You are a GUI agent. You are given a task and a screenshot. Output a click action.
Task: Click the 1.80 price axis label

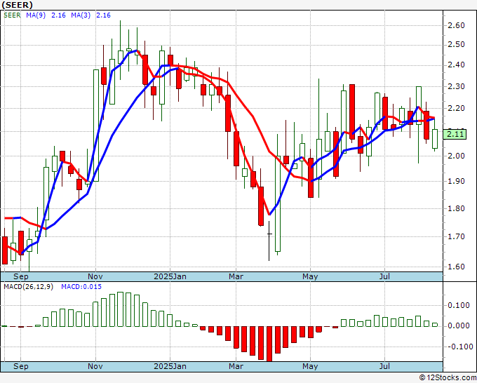tap(457, 209)
